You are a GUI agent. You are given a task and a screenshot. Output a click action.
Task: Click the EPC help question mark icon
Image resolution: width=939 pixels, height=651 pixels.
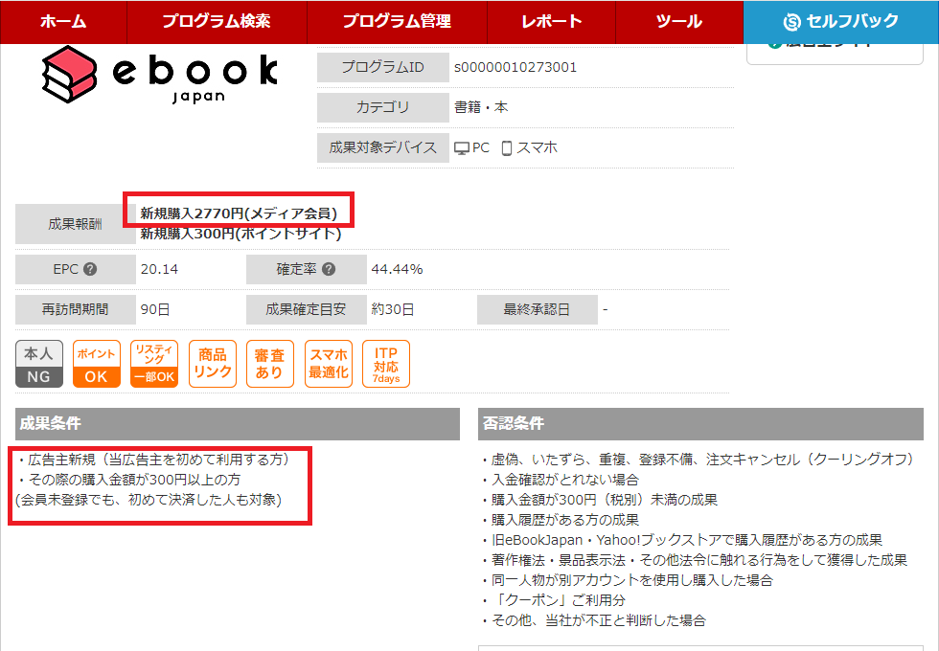coord(90,269)
